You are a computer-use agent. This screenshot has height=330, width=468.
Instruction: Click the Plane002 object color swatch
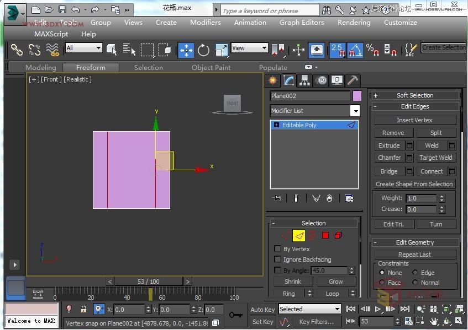pyautogui.click(x=357, y=96)
